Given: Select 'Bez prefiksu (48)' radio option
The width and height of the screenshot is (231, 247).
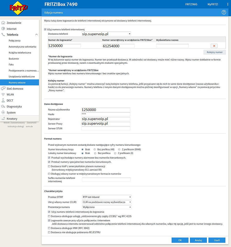Looking at the screenshot, I should pos(95,149).
